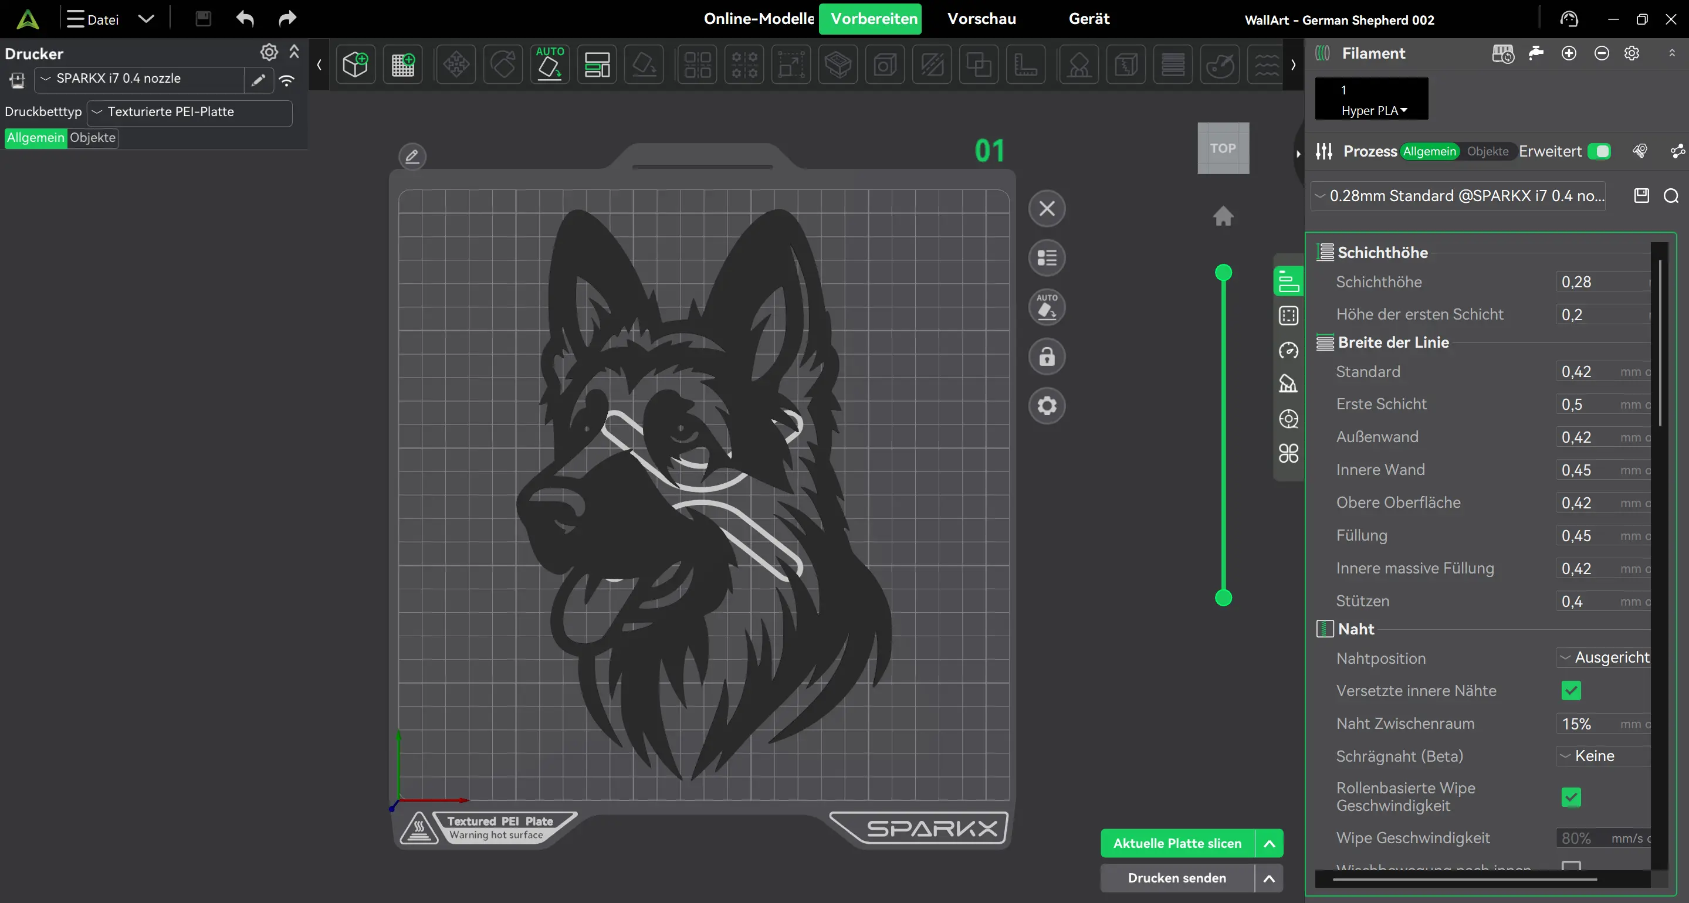Screen dimensions: 1689x903
Task: Search process settings with magnifier icon
Action: (x=1671, y=195)
